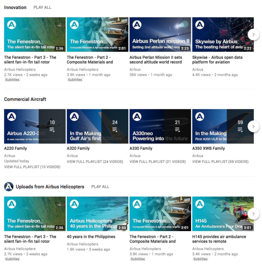Click 'Skywise - Airbus open data platform' title
This screenshot has height=265, width=262.
(x=217, y=60)
